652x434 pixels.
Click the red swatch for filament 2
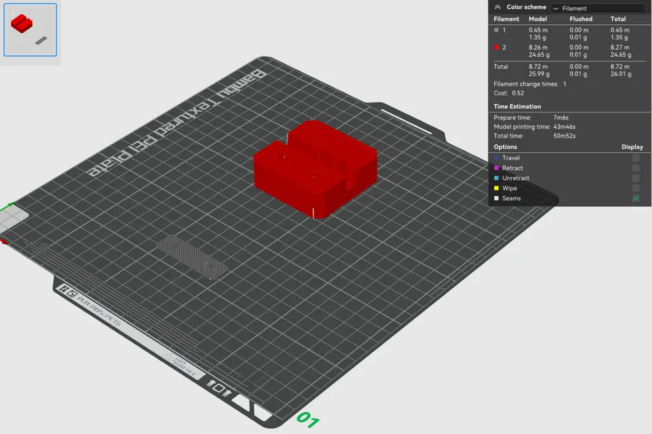point(496,47)
